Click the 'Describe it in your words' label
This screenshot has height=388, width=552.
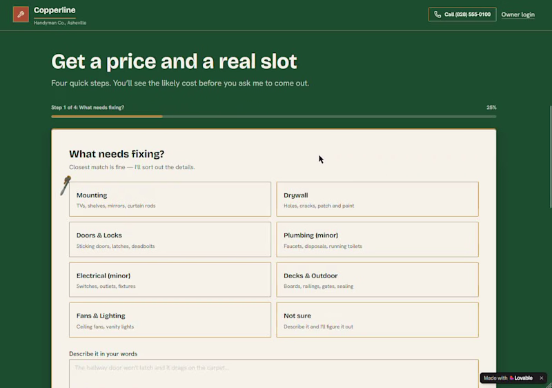tap(103, 354)
